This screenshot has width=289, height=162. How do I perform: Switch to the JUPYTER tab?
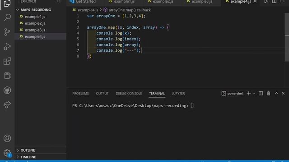[178, 94]
